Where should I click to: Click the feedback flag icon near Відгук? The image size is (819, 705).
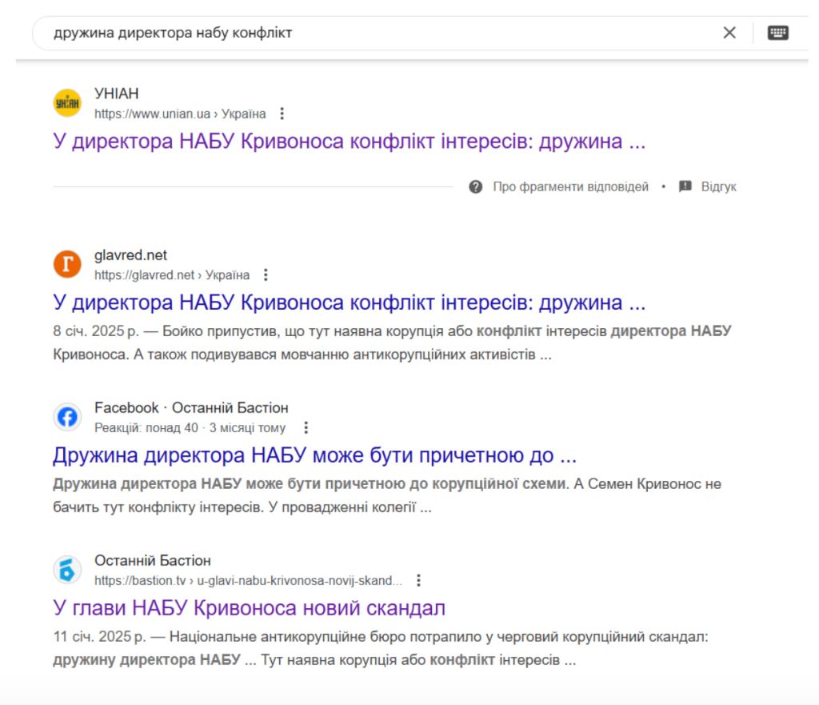point(685,186)
